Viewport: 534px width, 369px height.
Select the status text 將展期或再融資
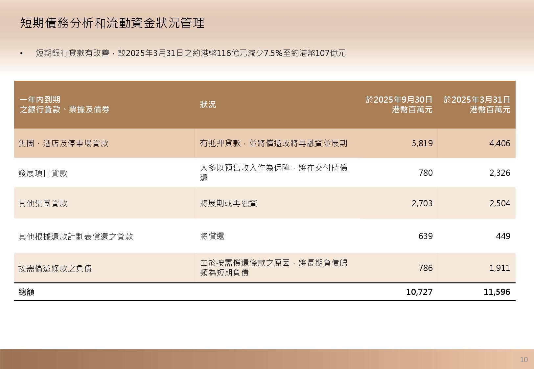click(x=228, y=203)
